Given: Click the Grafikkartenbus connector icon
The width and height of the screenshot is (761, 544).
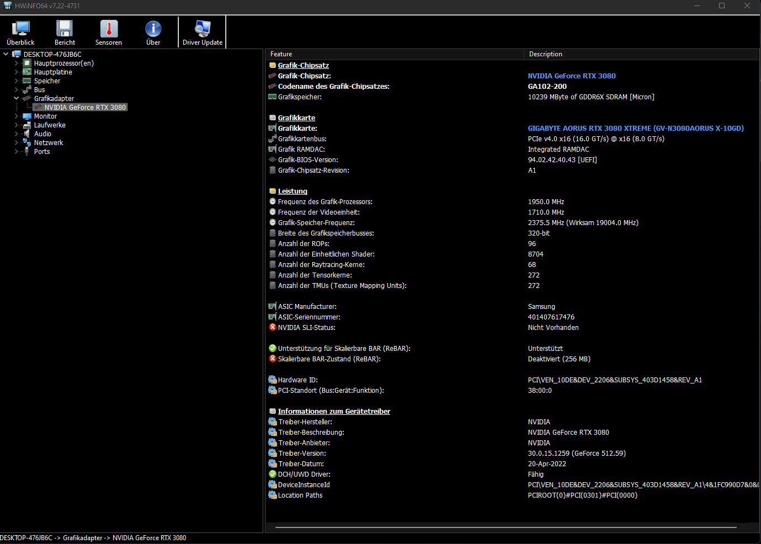Looking at the screenshot, I should 273,138.
